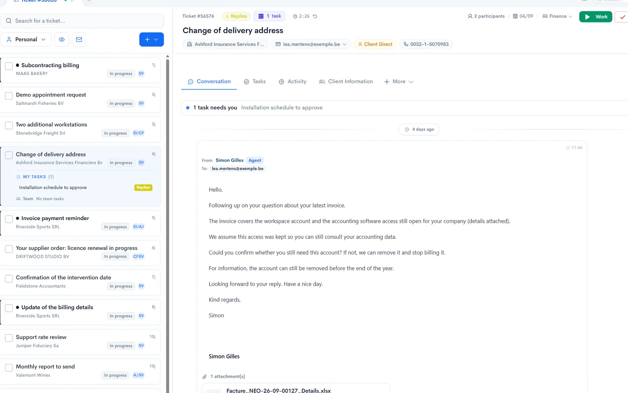Open the Client Information tab

(346, 81)
